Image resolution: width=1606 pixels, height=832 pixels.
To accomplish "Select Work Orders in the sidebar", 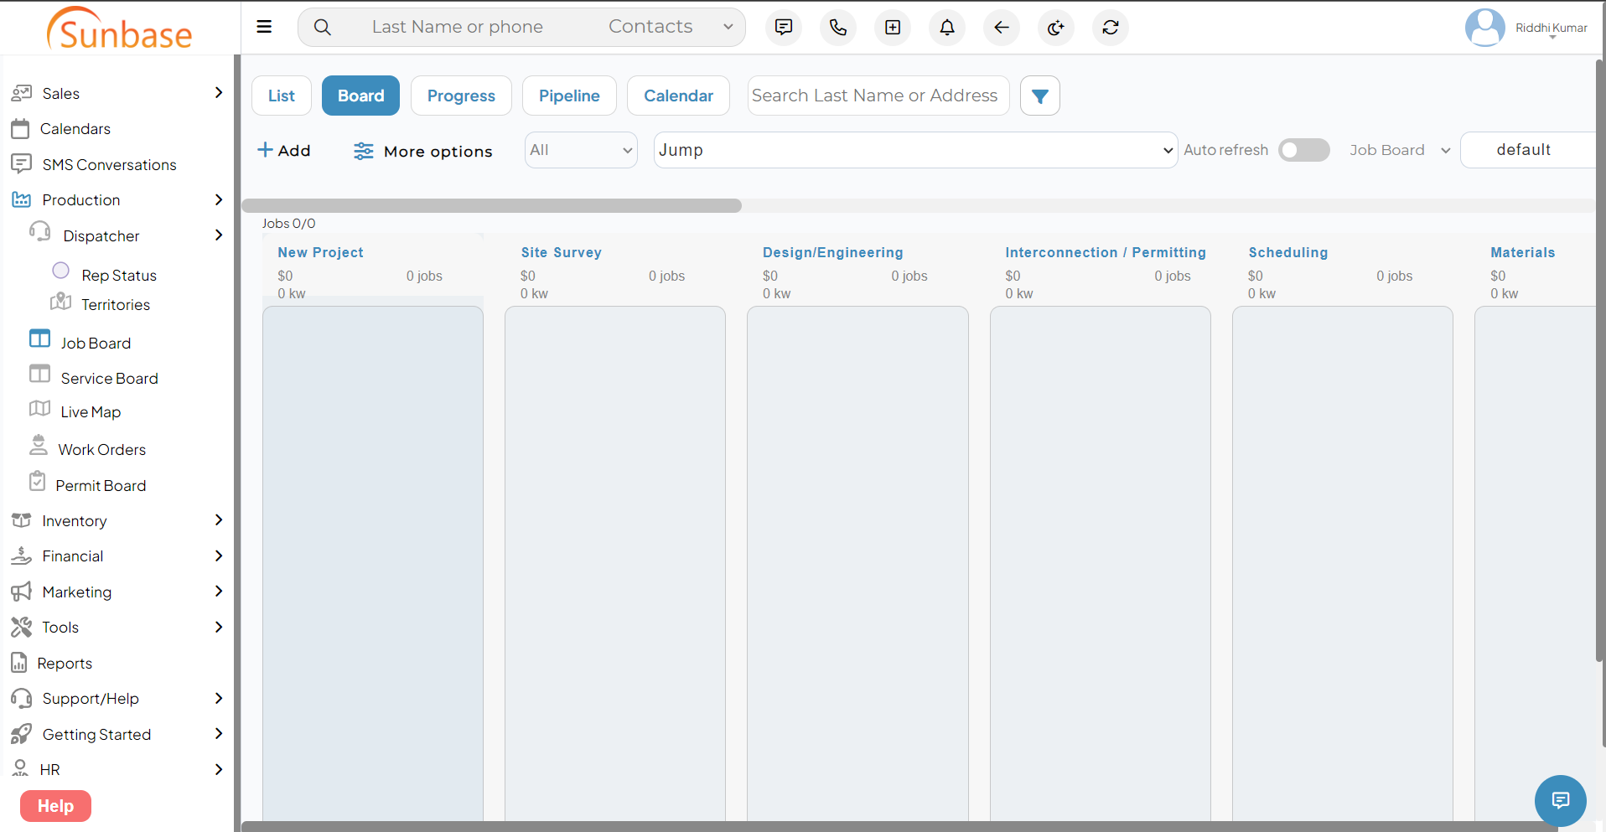I will click(102, 448).
